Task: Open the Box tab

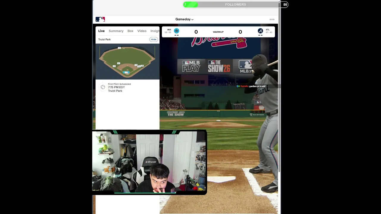Action: coord(130,31)
